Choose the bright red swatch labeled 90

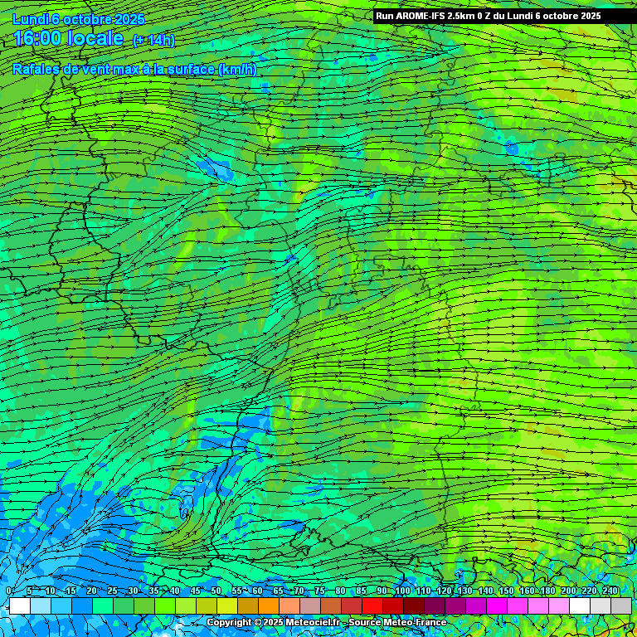click(392, 606)
